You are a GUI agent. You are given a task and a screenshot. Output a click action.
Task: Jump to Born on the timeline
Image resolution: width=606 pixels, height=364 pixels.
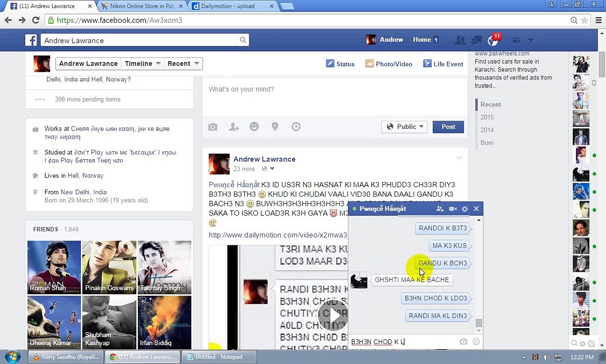[487, 143]
